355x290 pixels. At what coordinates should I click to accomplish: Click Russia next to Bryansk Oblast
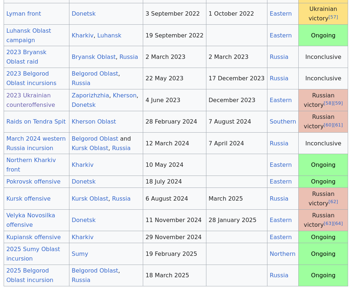tap(129, 57)
